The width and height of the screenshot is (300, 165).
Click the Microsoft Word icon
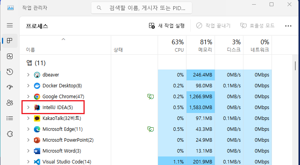[37, 151]
